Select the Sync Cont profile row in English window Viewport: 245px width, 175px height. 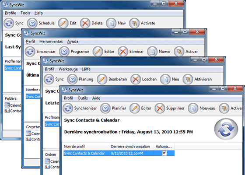[13, 68]
